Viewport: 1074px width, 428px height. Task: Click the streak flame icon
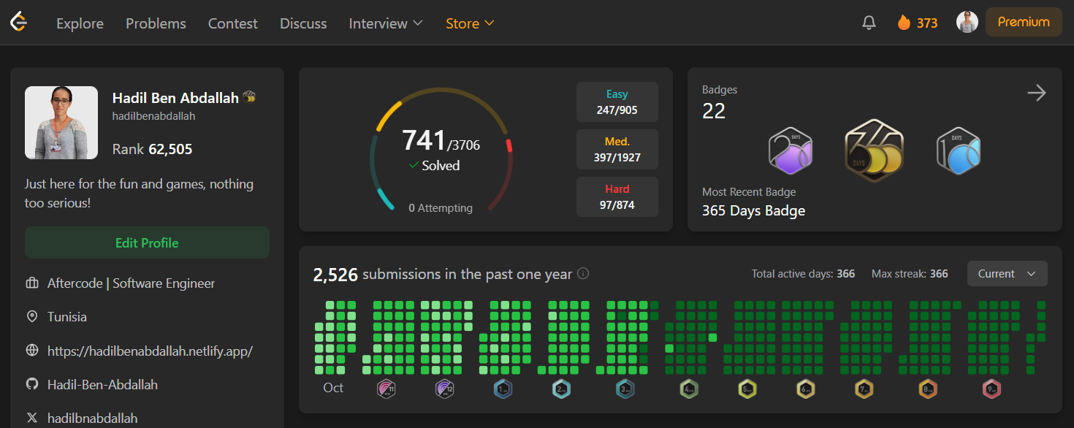coord(904,23)
